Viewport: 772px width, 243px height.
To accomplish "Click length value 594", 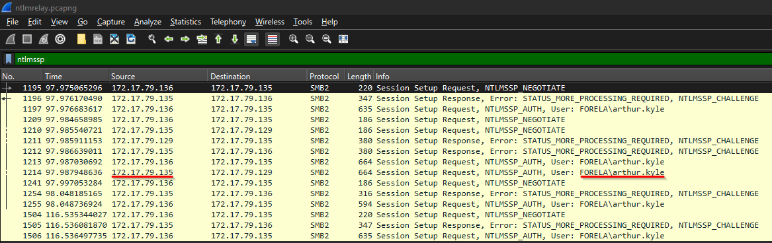I will click(365, 204).
